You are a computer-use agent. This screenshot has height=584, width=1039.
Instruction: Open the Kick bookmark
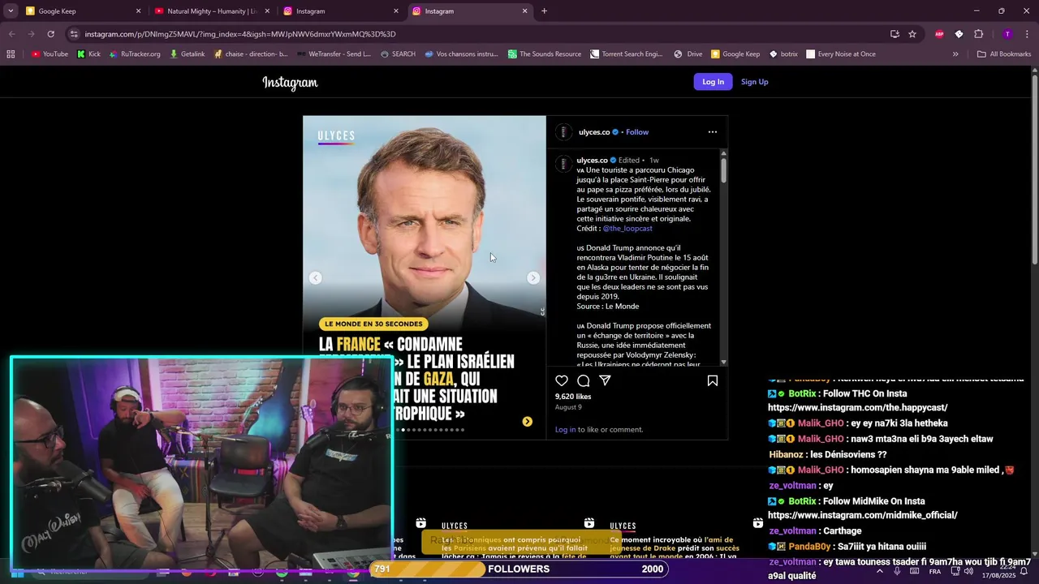pos(89,54)
